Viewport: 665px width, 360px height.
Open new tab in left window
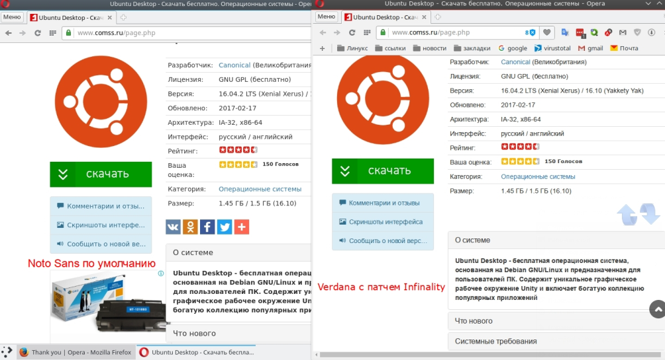click(123, 17)
